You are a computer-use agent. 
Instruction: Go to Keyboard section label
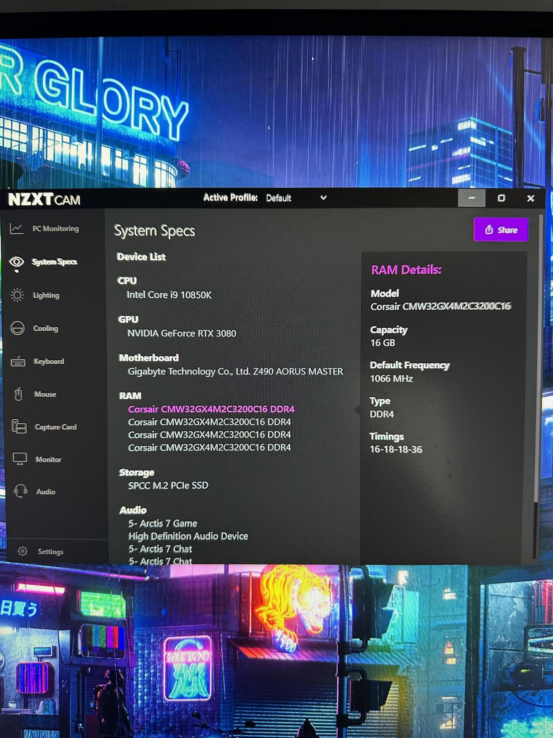point(49,361)
